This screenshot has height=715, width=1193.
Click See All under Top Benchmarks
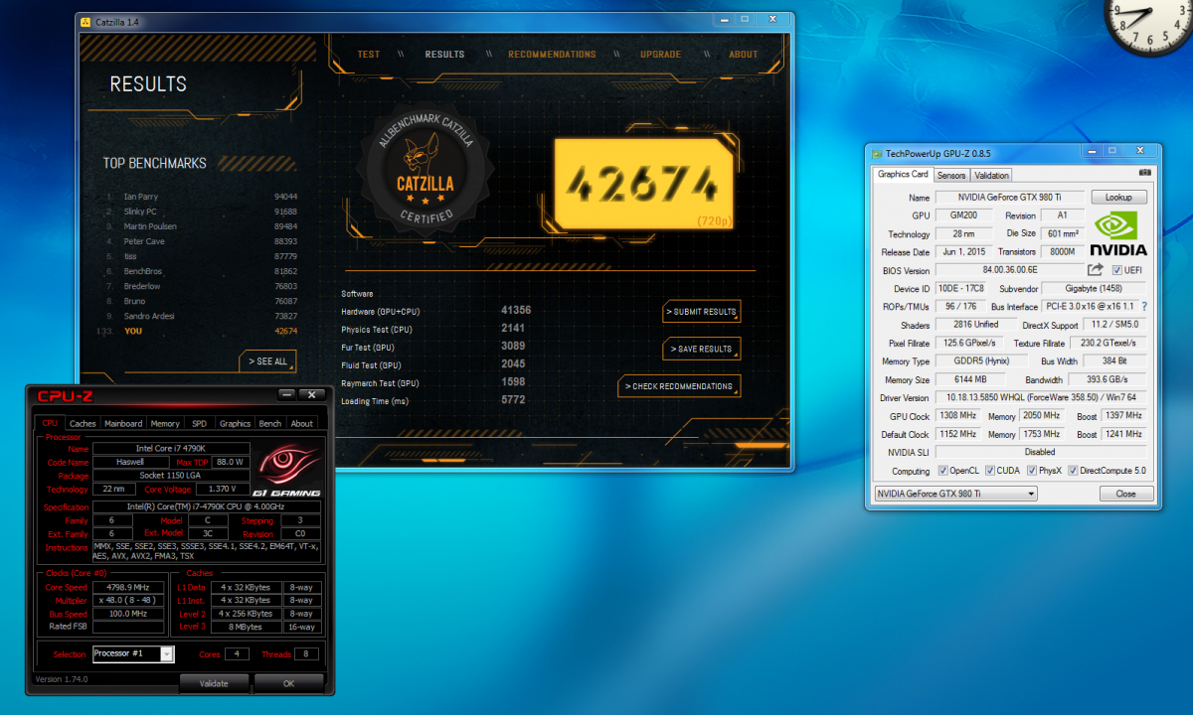(x=267, y=361)
